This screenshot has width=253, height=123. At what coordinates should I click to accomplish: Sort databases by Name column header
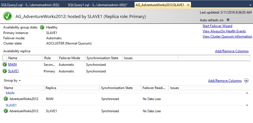tap(23, 88)
